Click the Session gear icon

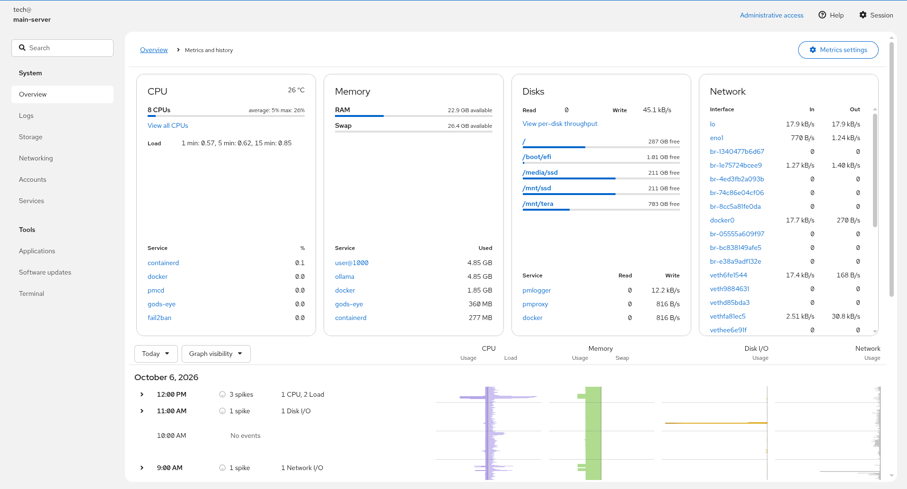point(863,15)
